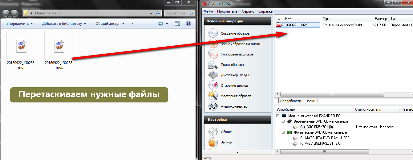Screen dimensions: 413x160
Task: Collapse Физические DVD/CD-накопители tree node
Action: [x=283, y=132]
